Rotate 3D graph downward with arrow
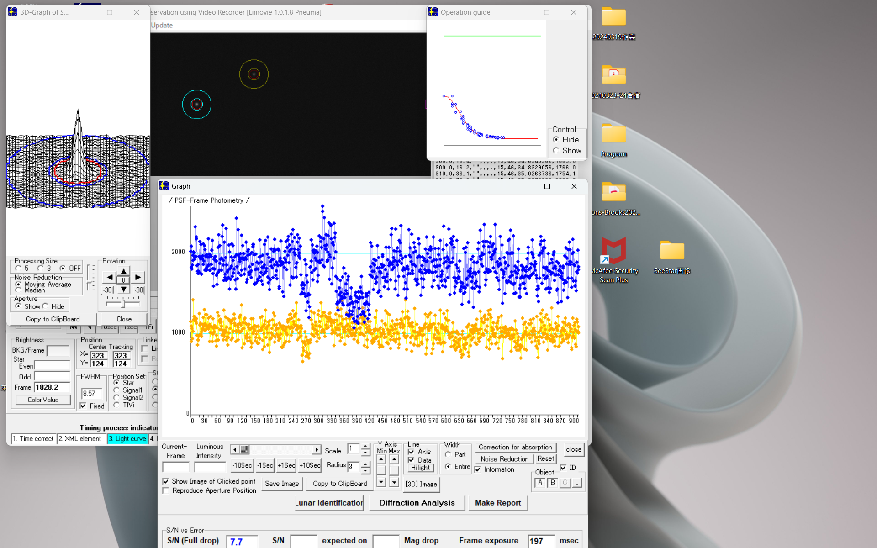 [123, 290]
